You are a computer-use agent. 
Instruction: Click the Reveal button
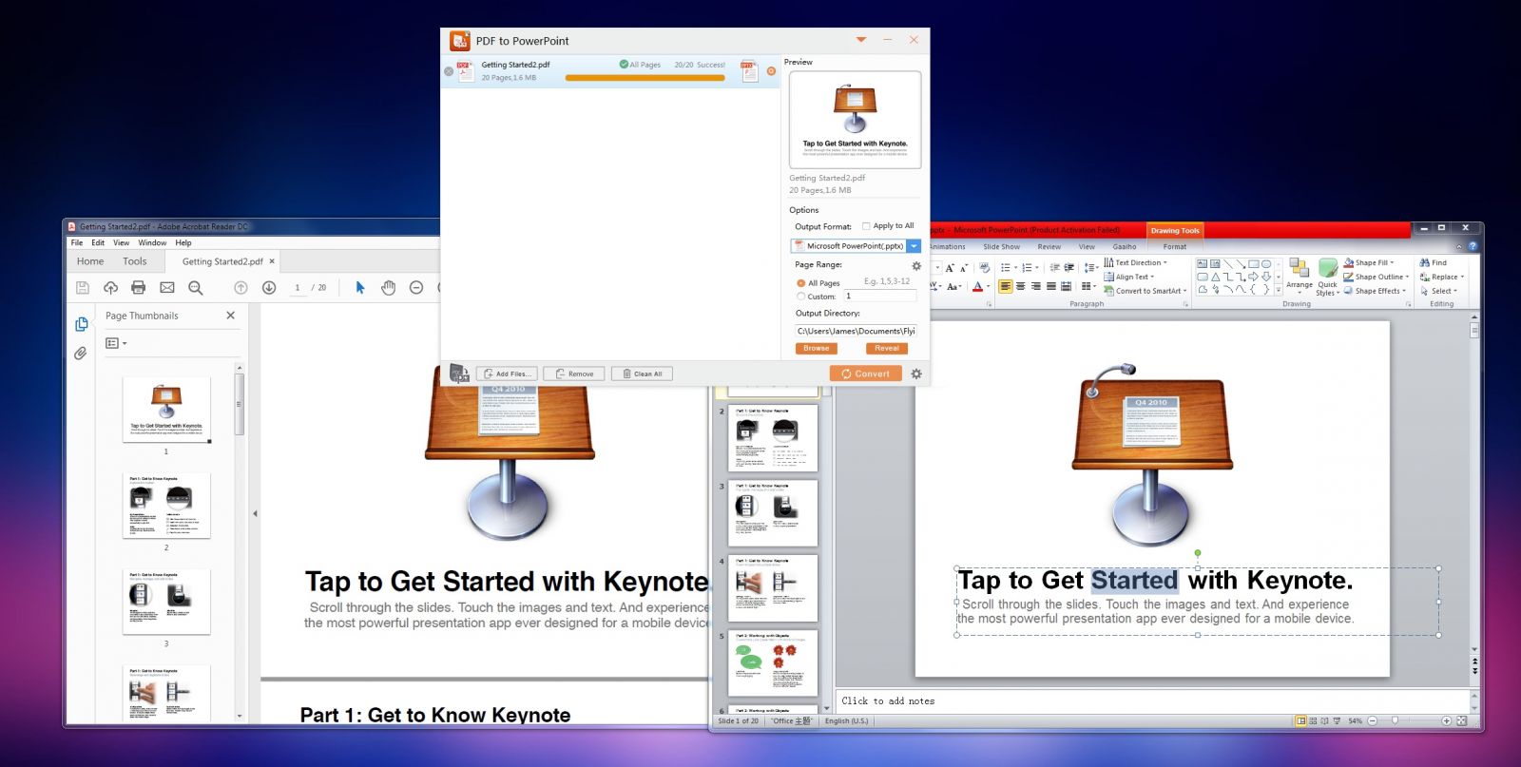point(887,349)
